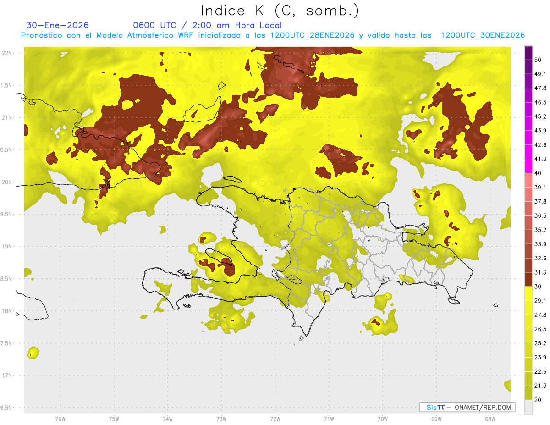
Task: Click the '26.5' color bar label
Action: (540, 329)
